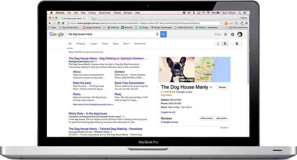Viewport: 297px width, 160px height.
Task: Open the People menu
Action: pyautogui.click(x=117, y=13)
